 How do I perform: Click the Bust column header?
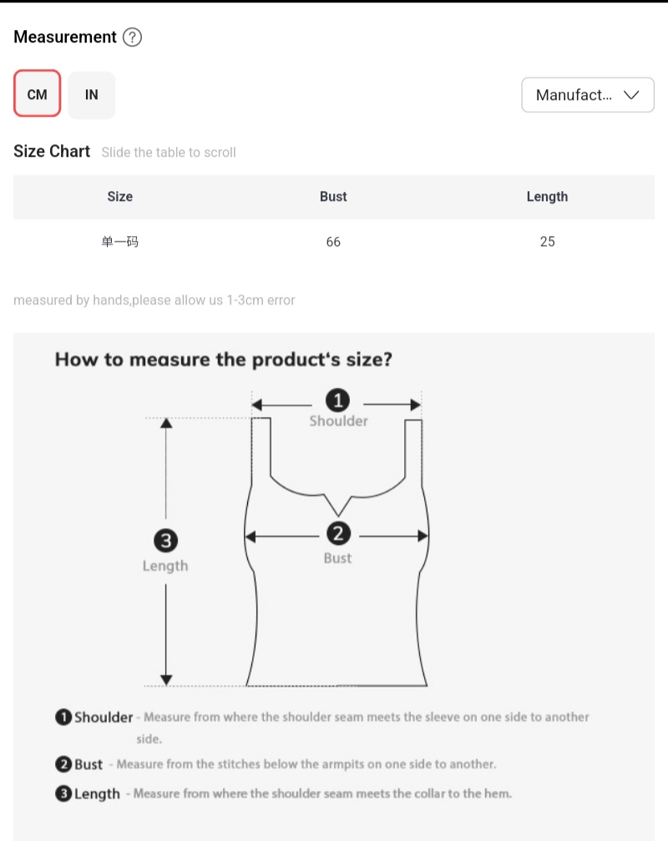333,197
